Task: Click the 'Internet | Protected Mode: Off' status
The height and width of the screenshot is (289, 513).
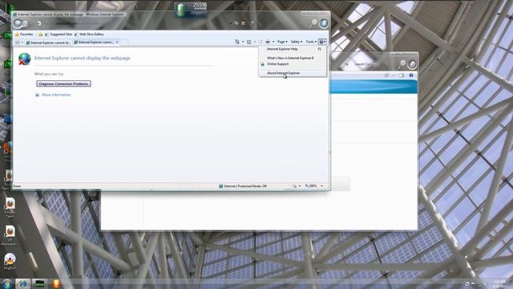Action: point(245,186)
